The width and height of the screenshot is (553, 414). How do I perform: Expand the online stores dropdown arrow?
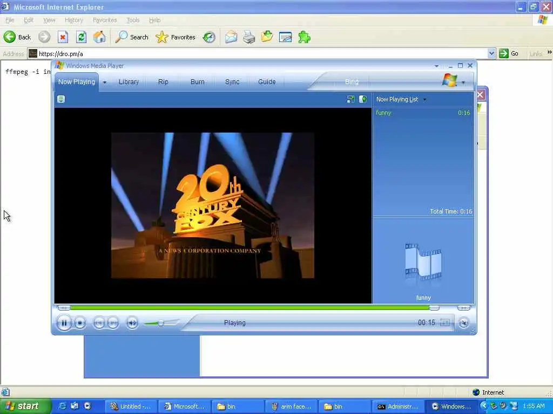(x=463, y=82)
